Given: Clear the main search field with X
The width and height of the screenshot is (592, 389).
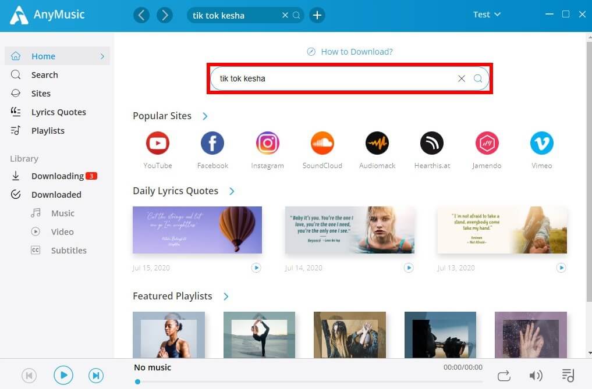Looking at the screenshot, I should pos(462,78).
